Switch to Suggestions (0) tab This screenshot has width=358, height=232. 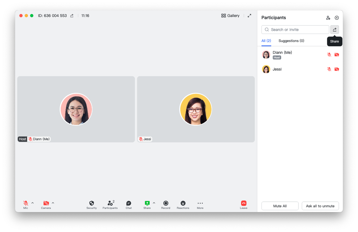(291, 41)
